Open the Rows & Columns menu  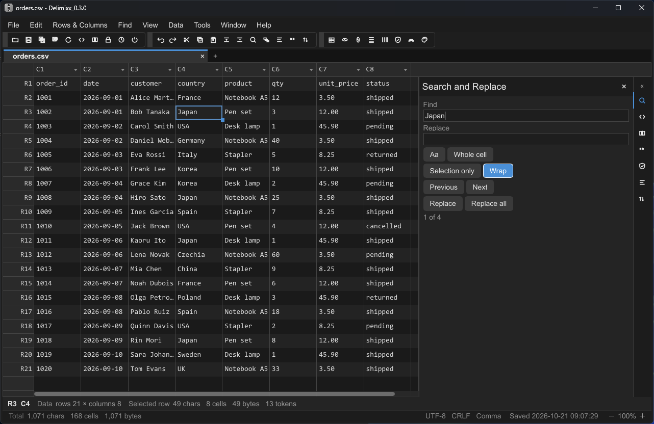point(80,25)
